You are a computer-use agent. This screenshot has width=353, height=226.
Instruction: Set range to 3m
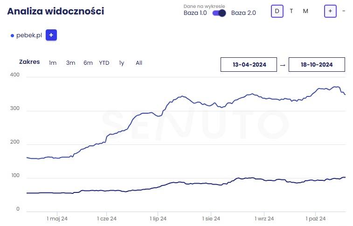pos(70,63)
